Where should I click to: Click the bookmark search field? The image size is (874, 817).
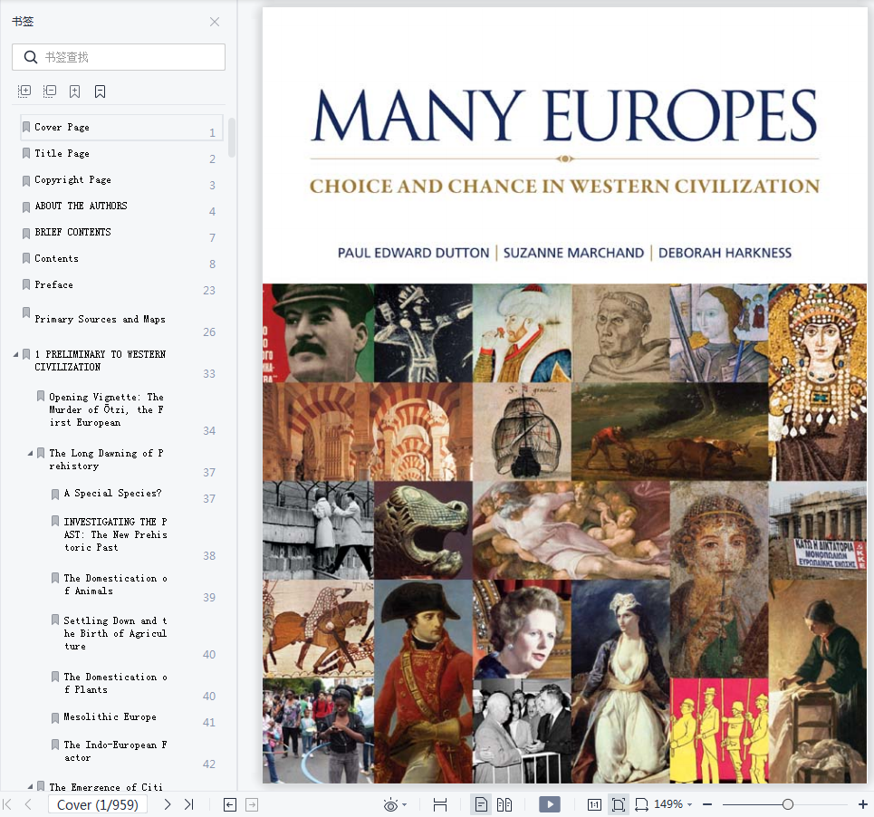(x=119, y=57)
